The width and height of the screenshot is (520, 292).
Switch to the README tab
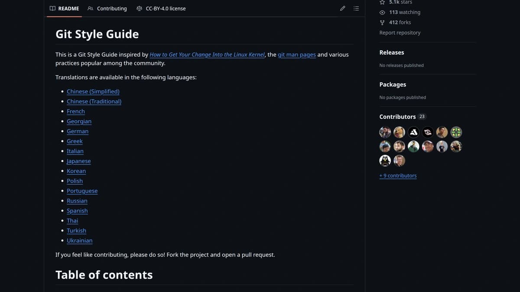64,8
